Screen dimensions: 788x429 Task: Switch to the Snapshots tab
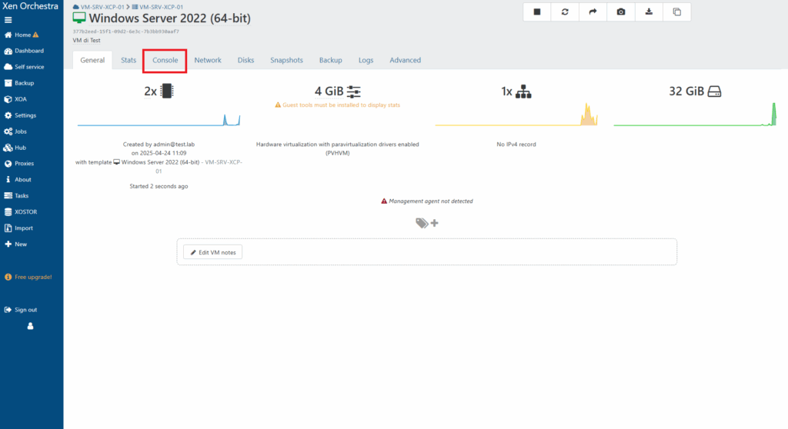tap(286, 60)
